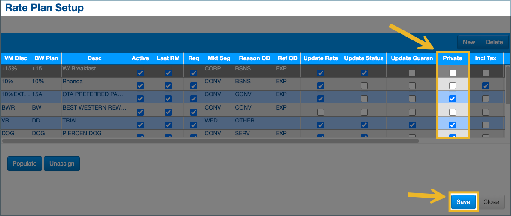Click the vertical scrollbar of the table

[x=507, y=86]
